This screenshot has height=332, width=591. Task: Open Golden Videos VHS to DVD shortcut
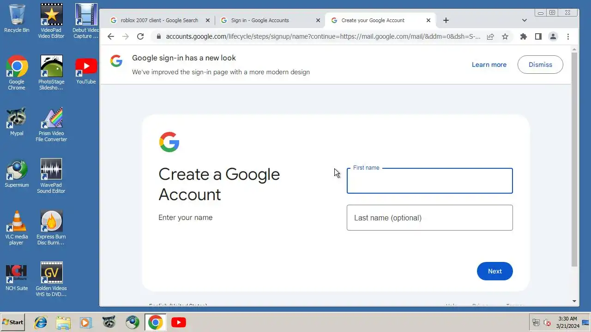(51, 279)
